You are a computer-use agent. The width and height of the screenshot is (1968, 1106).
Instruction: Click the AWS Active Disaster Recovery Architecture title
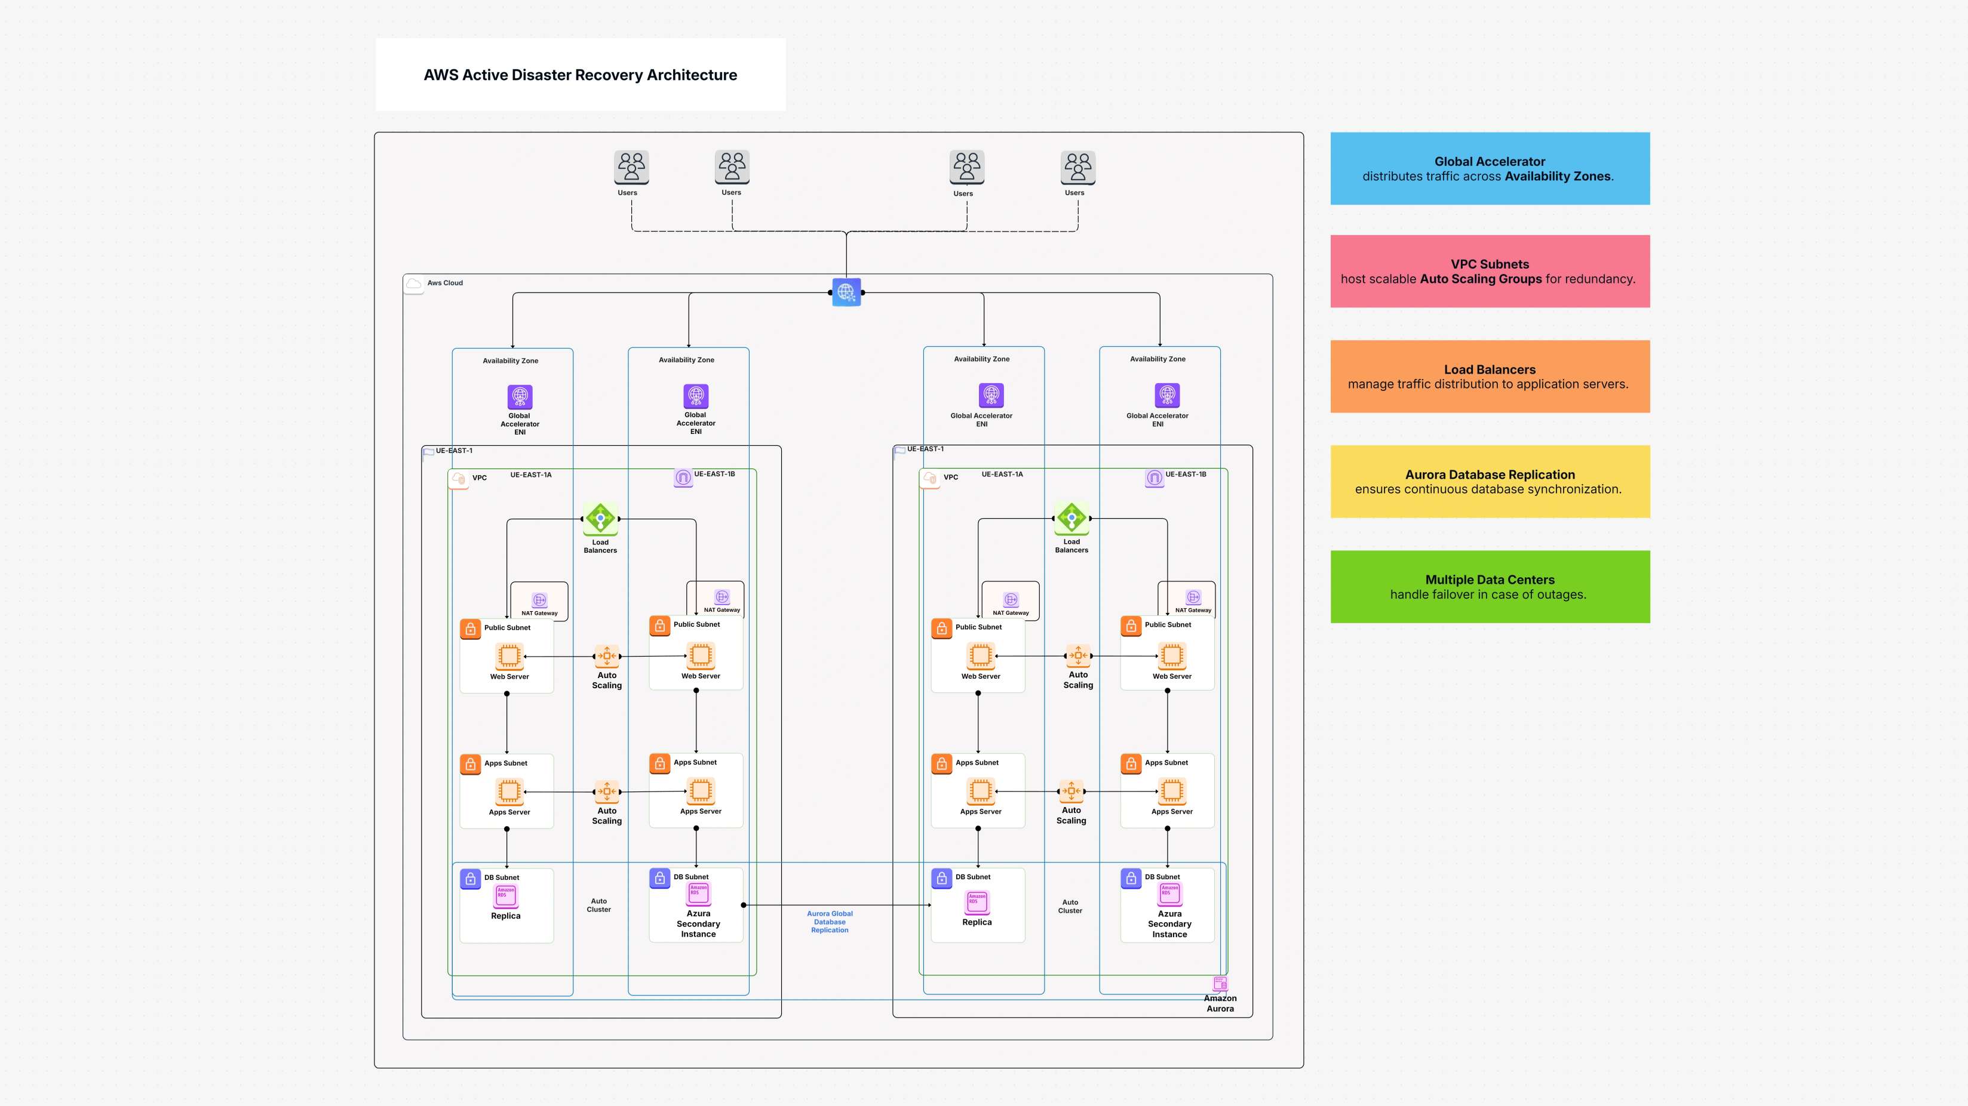click(x=579, y=75)
